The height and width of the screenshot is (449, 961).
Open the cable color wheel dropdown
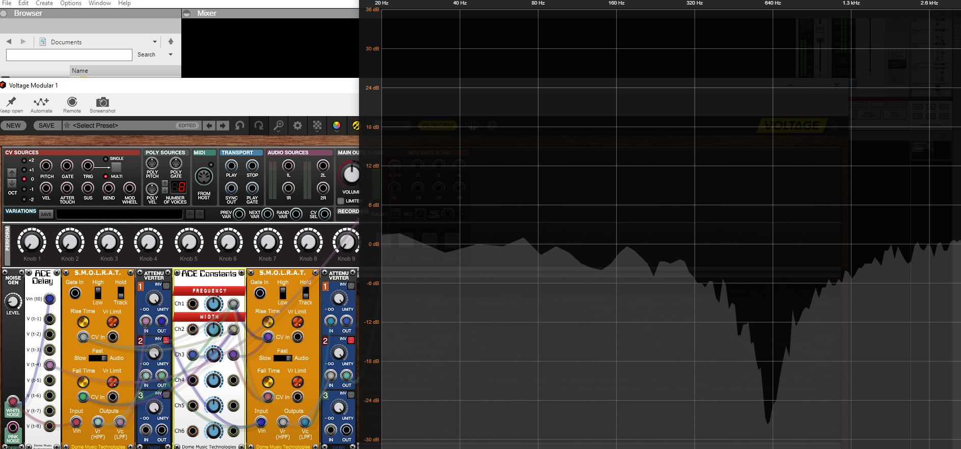pyautogui.click(x=337, y=125)
